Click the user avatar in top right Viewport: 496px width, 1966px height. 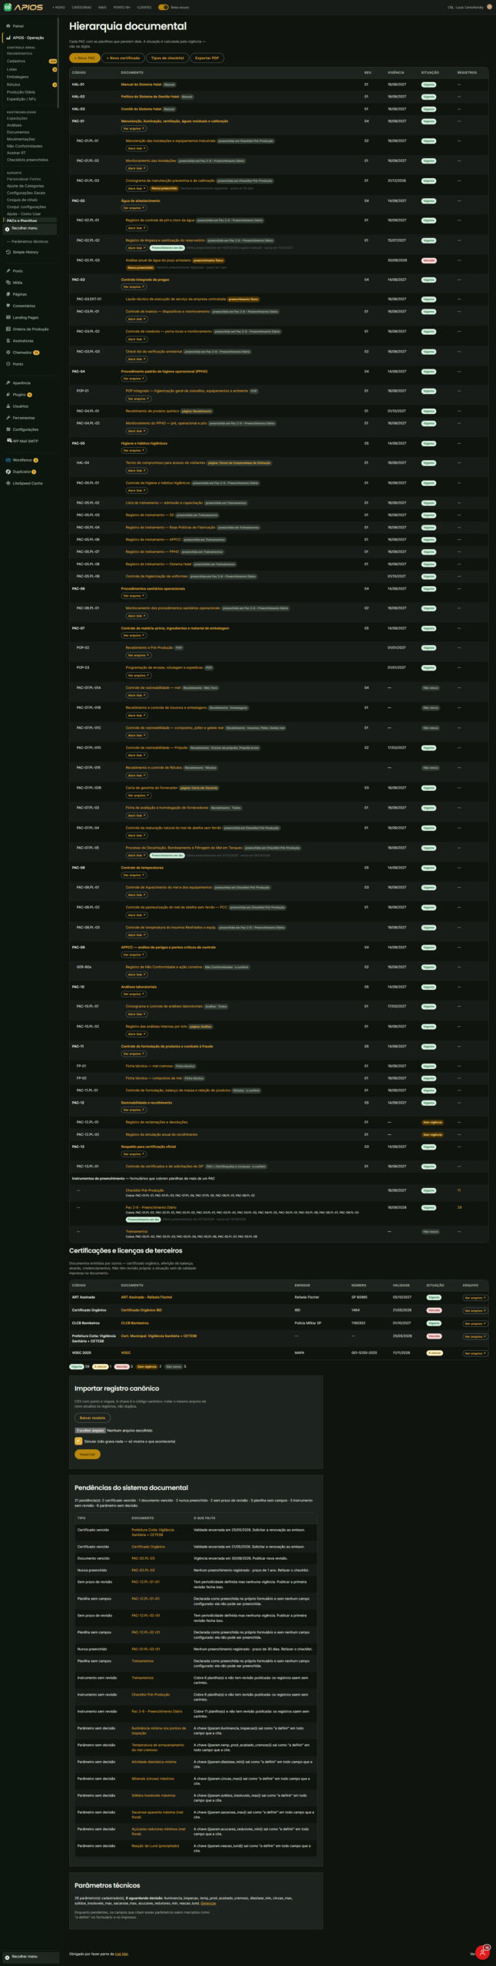490,7
